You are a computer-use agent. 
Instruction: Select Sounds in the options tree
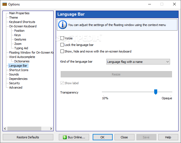coord(14,74)
